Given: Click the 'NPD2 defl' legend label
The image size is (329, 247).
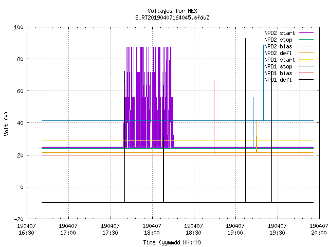Looking at the screenshot, I should pos(278,53).
